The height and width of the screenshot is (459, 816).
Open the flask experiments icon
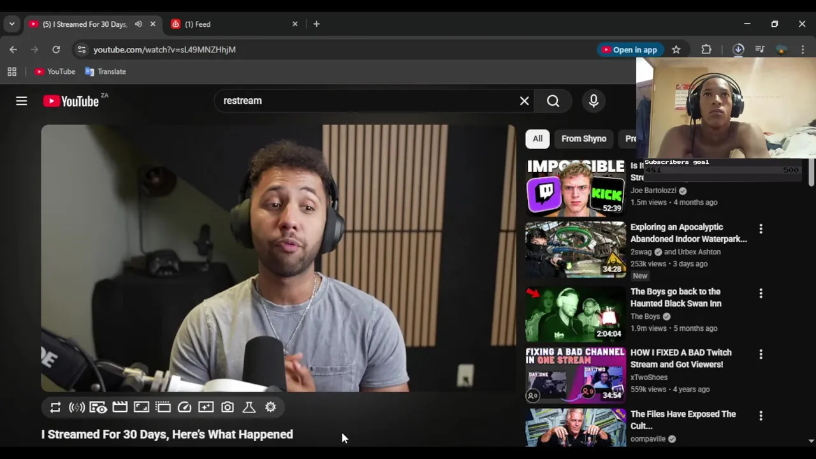pos(249,407)
